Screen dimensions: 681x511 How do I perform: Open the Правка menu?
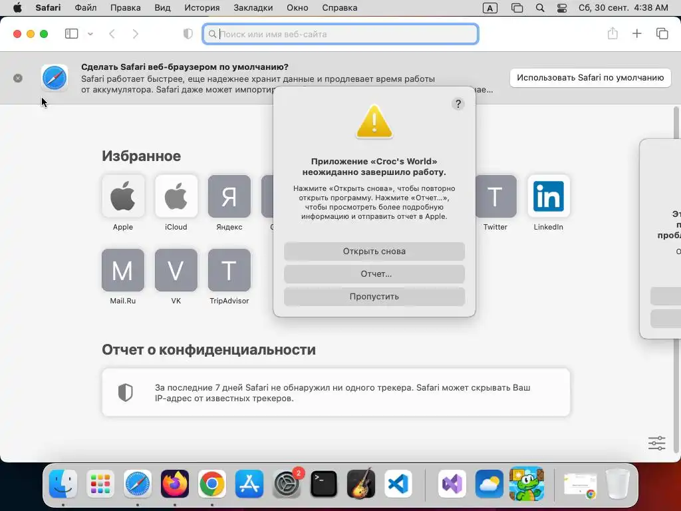point(125,8)
